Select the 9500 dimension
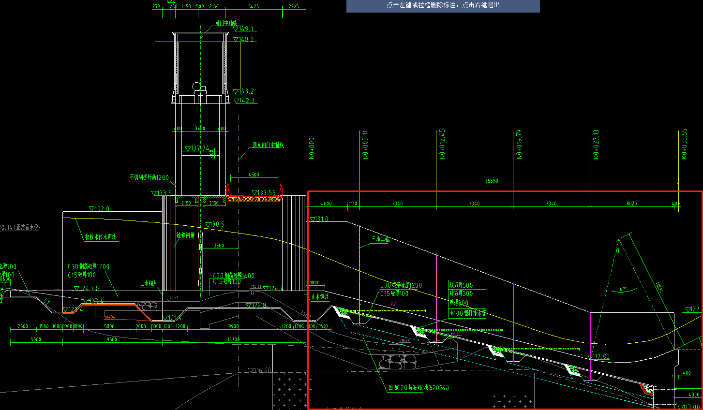This screenshot has height=410, width=703. pos(112,340)
